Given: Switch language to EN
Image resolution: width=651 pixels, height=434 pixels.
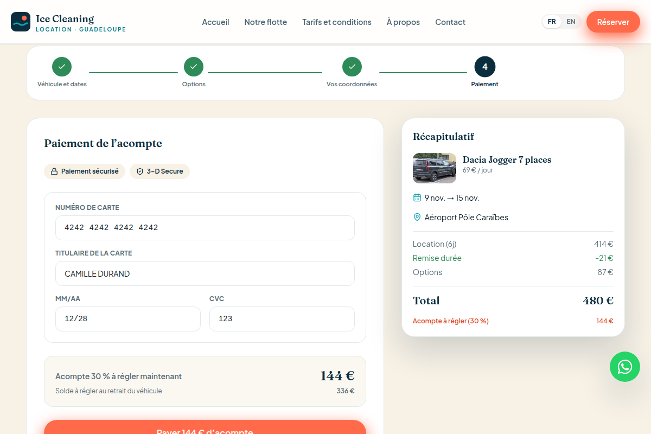Looking at the screenshot, I should click(571, 22).
